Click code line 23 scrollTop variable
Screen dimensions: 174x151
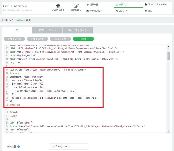click(x=30, y=87)
